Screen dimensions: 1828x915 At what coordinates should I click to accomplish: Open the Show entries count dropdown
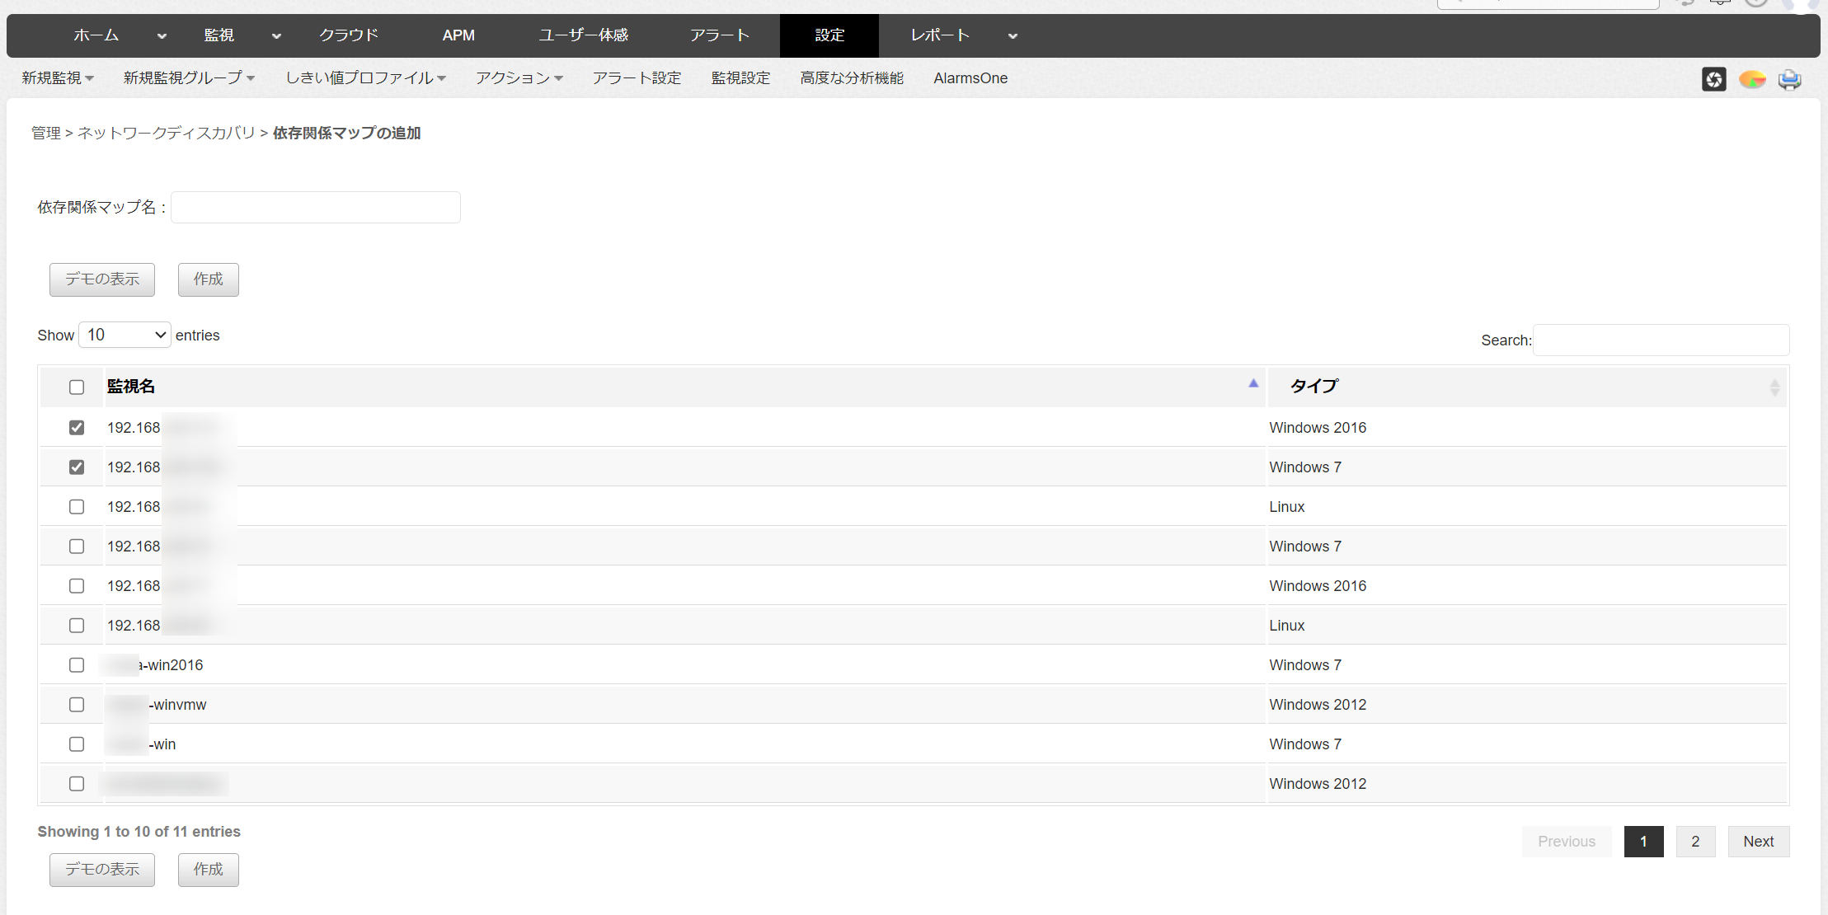coord(125,335)
